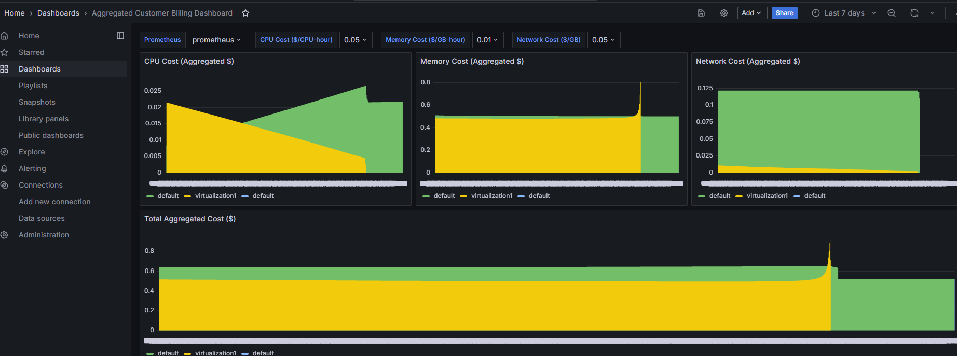Click the Network Cost ($/GB) variable label

(549, 40)
